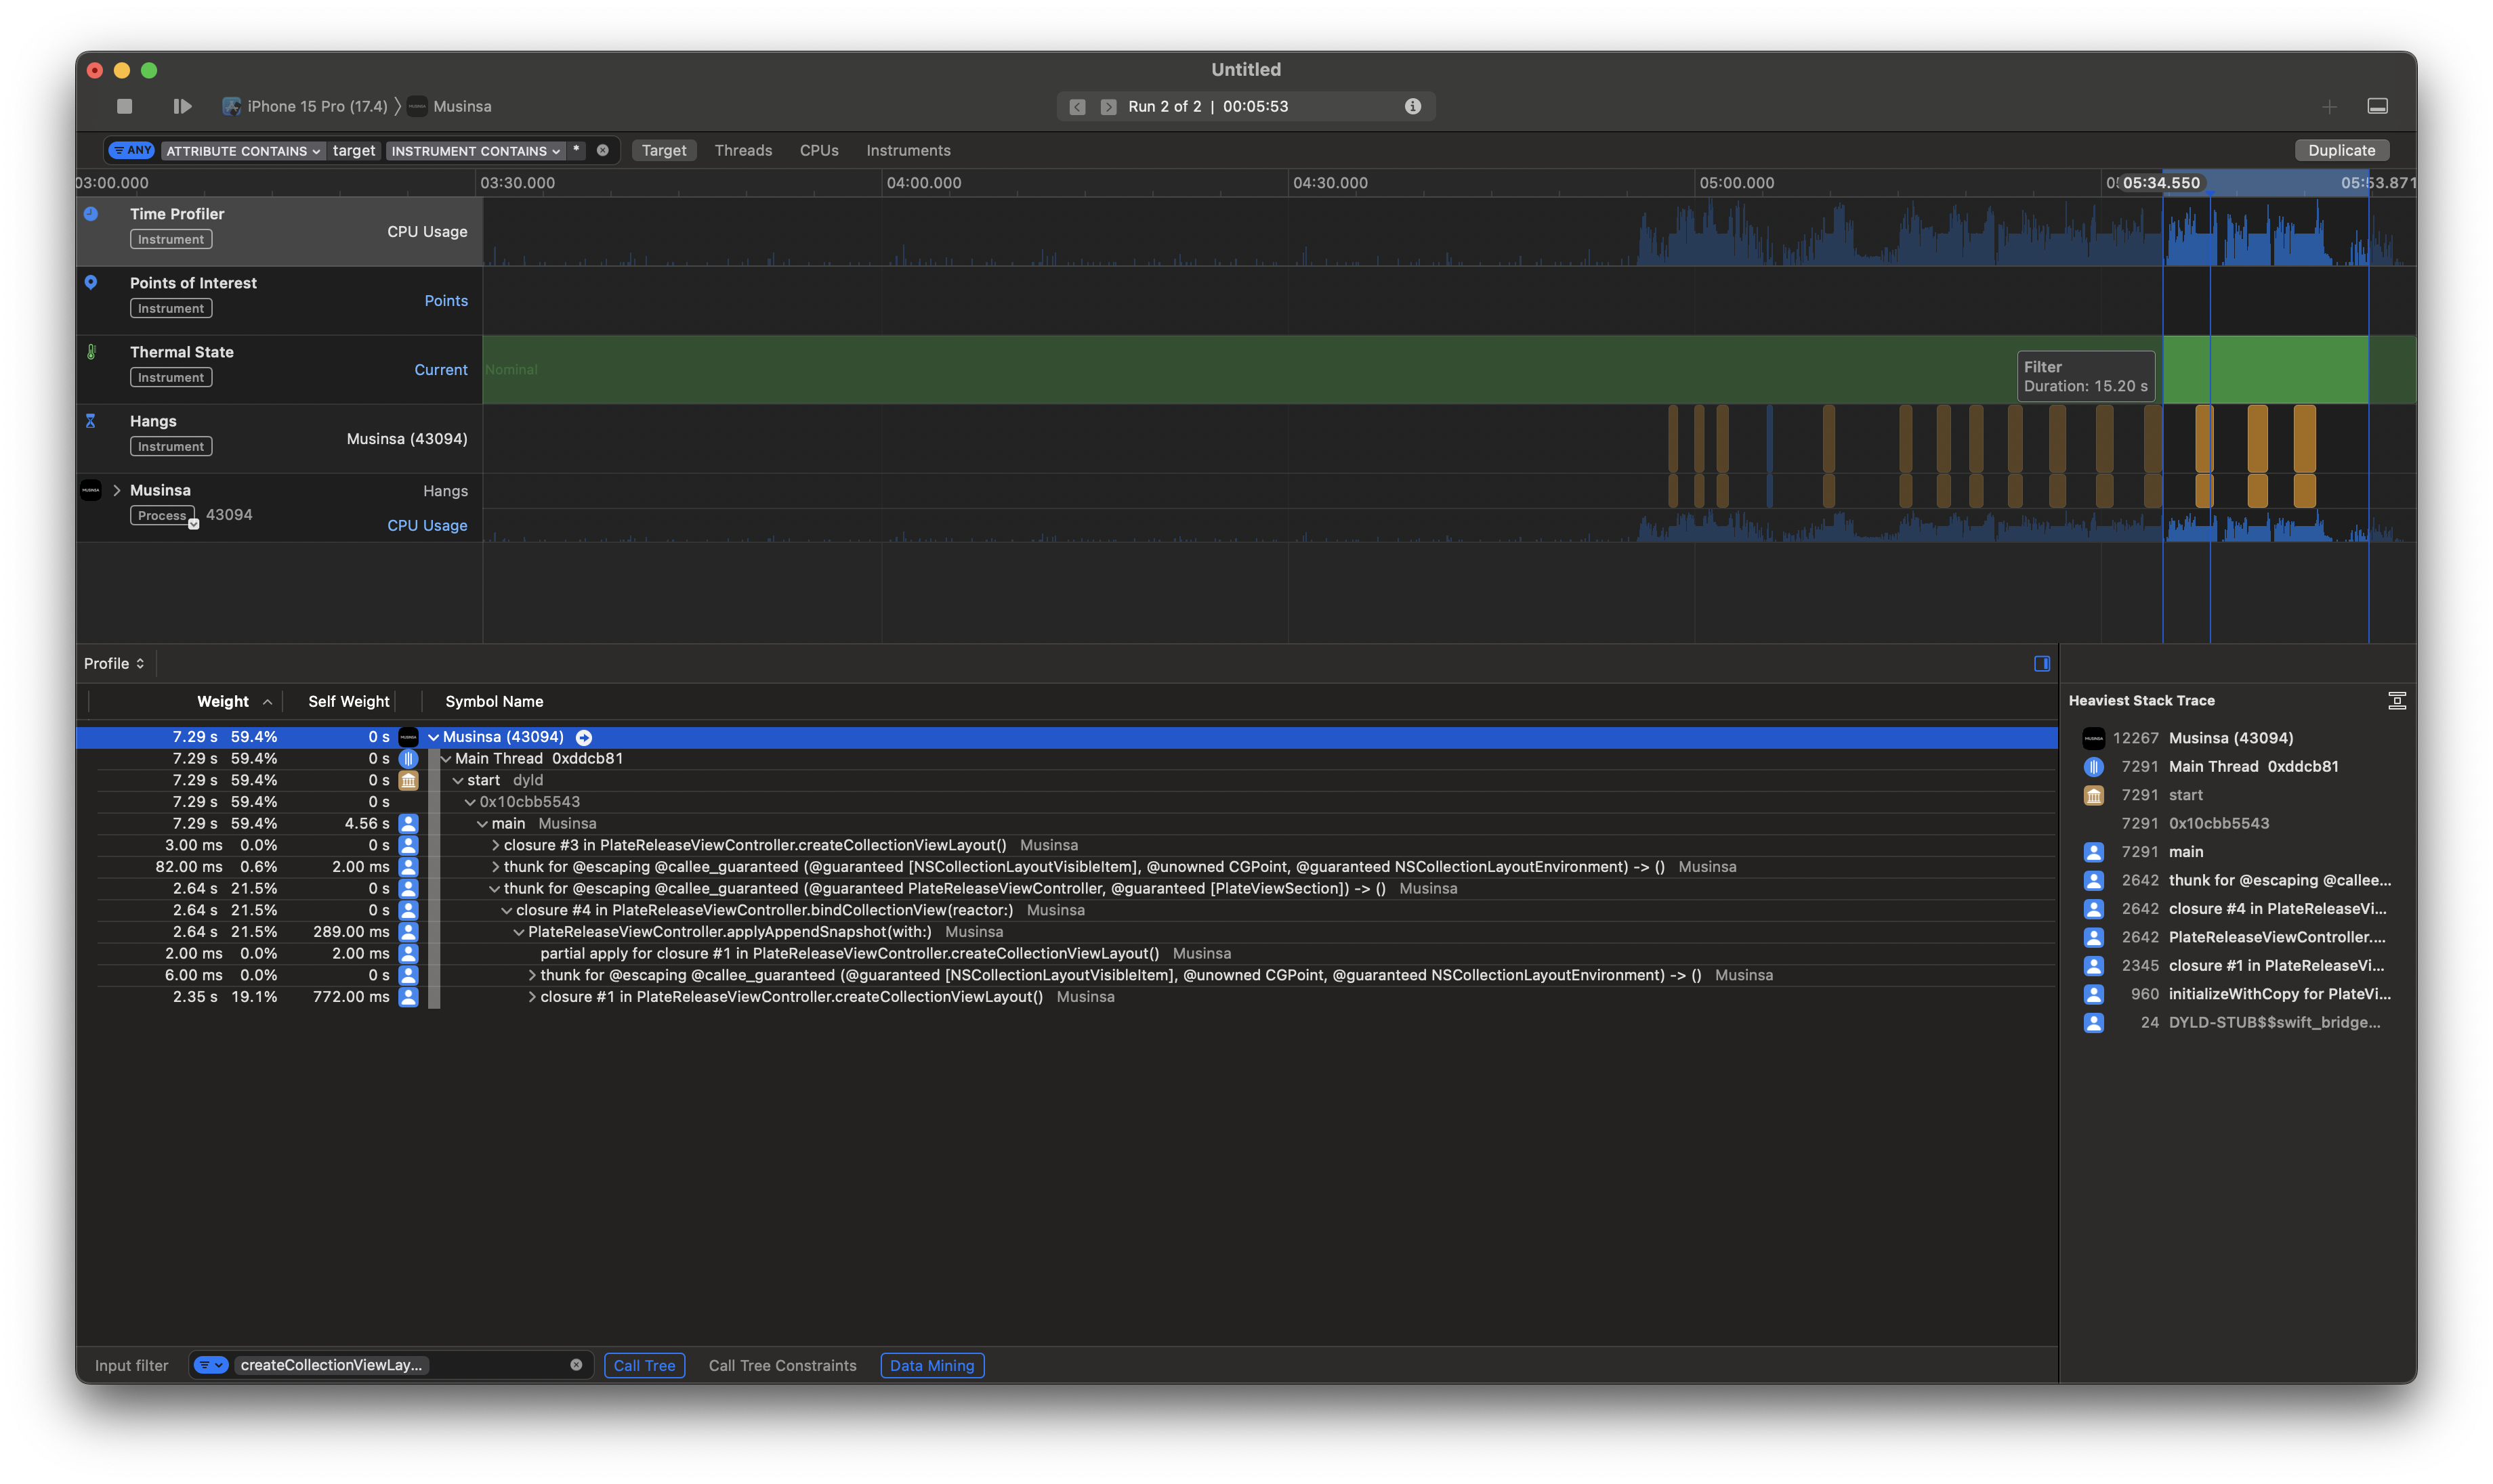Collapse the Main Thread 0xddcb81 row
Image resolution: width=2493 pixels, height=1484 pixels.
(x=445, y=759)
